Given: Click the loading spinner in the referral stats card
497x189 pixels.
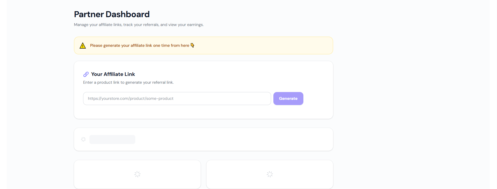Looking at the screenshot, I should tap(83, 139).
